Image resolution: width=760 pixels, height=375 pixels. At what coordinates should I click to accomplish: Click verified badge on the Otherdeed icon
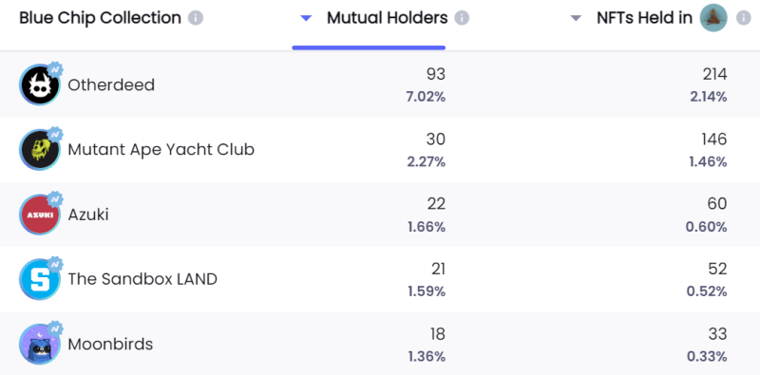tap(55, 69)
